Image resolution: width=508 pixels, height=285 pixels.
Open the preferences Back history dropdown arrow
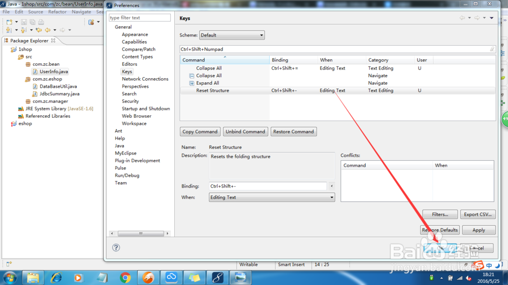pos(469,18)
